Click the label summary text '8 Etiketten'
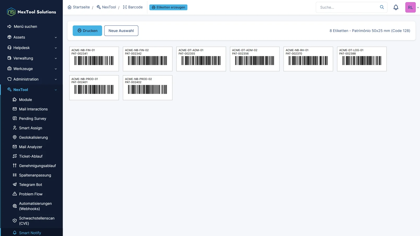 (339, 31)
